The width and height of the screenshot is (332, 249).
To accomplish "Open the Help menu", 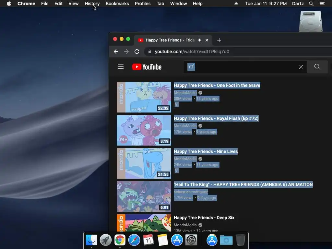I will tap(197, 4).
